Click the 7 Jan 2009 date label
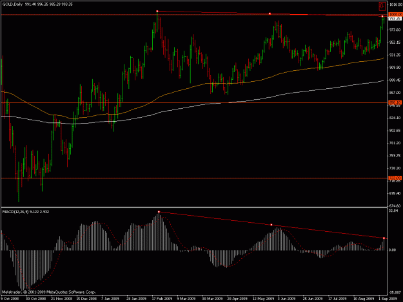 point(110,299)
